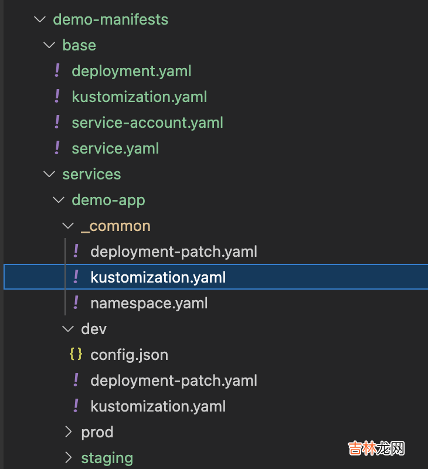The height and width of the screenshot is (469, 428).
Task: Open service-account.yaml in base
Action: click(147, 123)
